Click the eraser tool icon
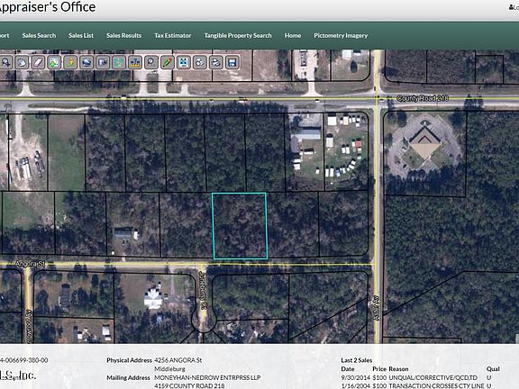519x389 pixels. [x=38, y=62]
